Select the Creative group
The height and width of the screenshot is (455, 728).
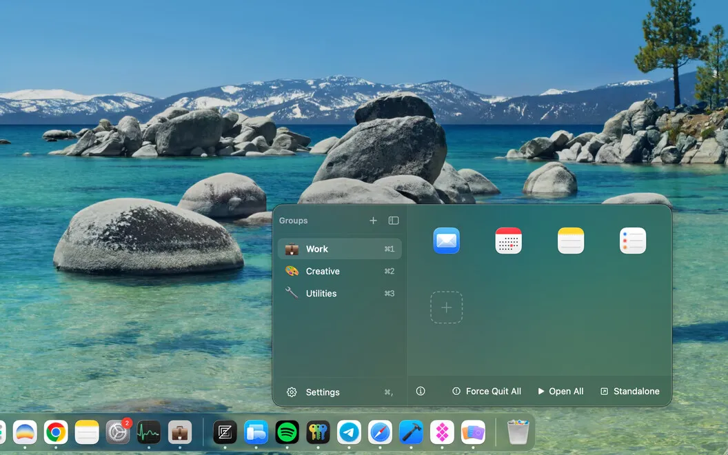click(x=339, y=271)
